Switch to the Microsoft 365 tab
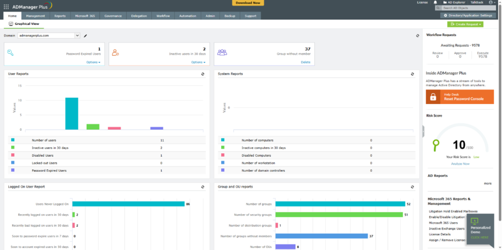Viewport: 502px width, 250px height. (85, 16)
